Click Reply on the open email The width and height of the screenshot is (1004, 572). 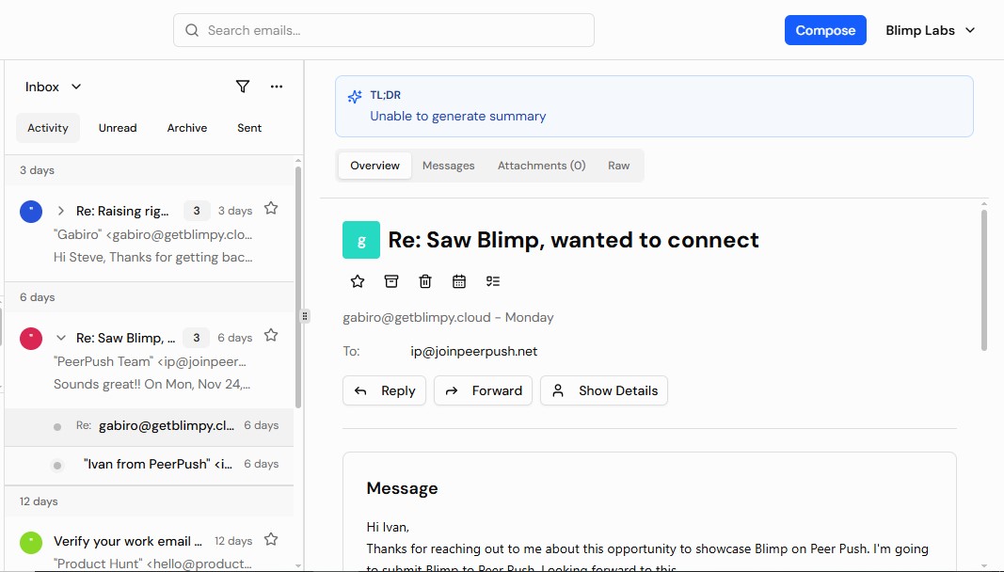point(384,390)
